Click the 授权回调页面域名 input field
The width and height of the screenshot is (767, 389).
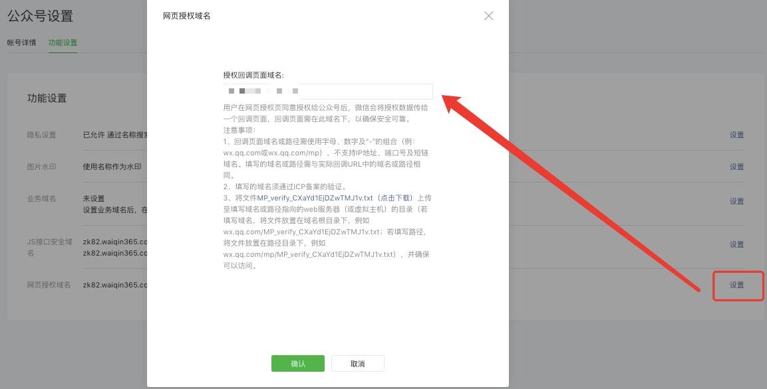328,91
